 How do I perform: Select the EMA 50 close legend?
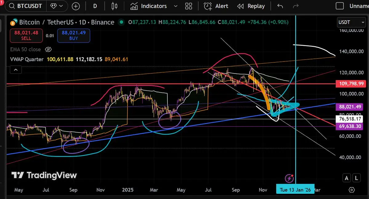pyautogui.click(x=26, y=50)
